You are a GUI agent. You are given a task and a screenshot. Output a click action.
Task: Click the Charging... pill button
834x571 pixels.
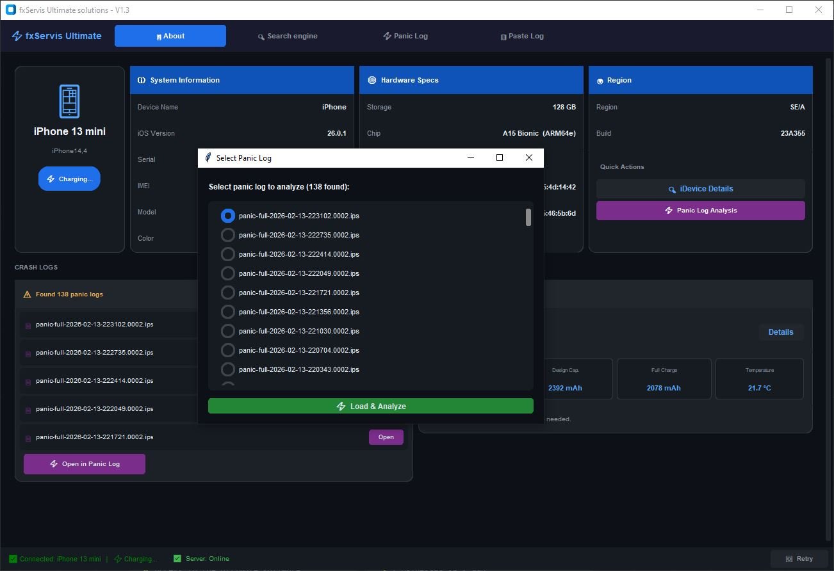pyautogui.click(x=69, y=179)
